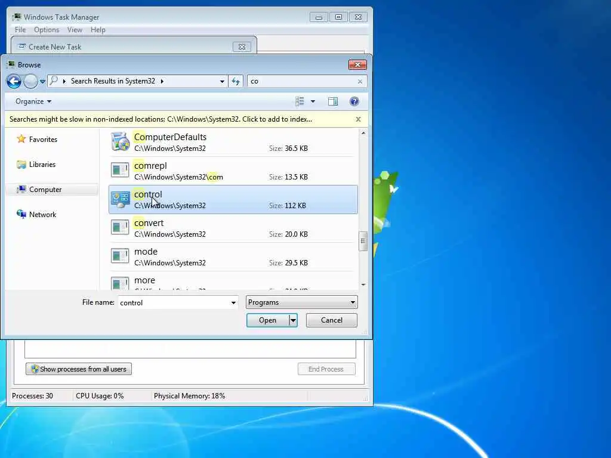Click the File name input field

point(174,302)
